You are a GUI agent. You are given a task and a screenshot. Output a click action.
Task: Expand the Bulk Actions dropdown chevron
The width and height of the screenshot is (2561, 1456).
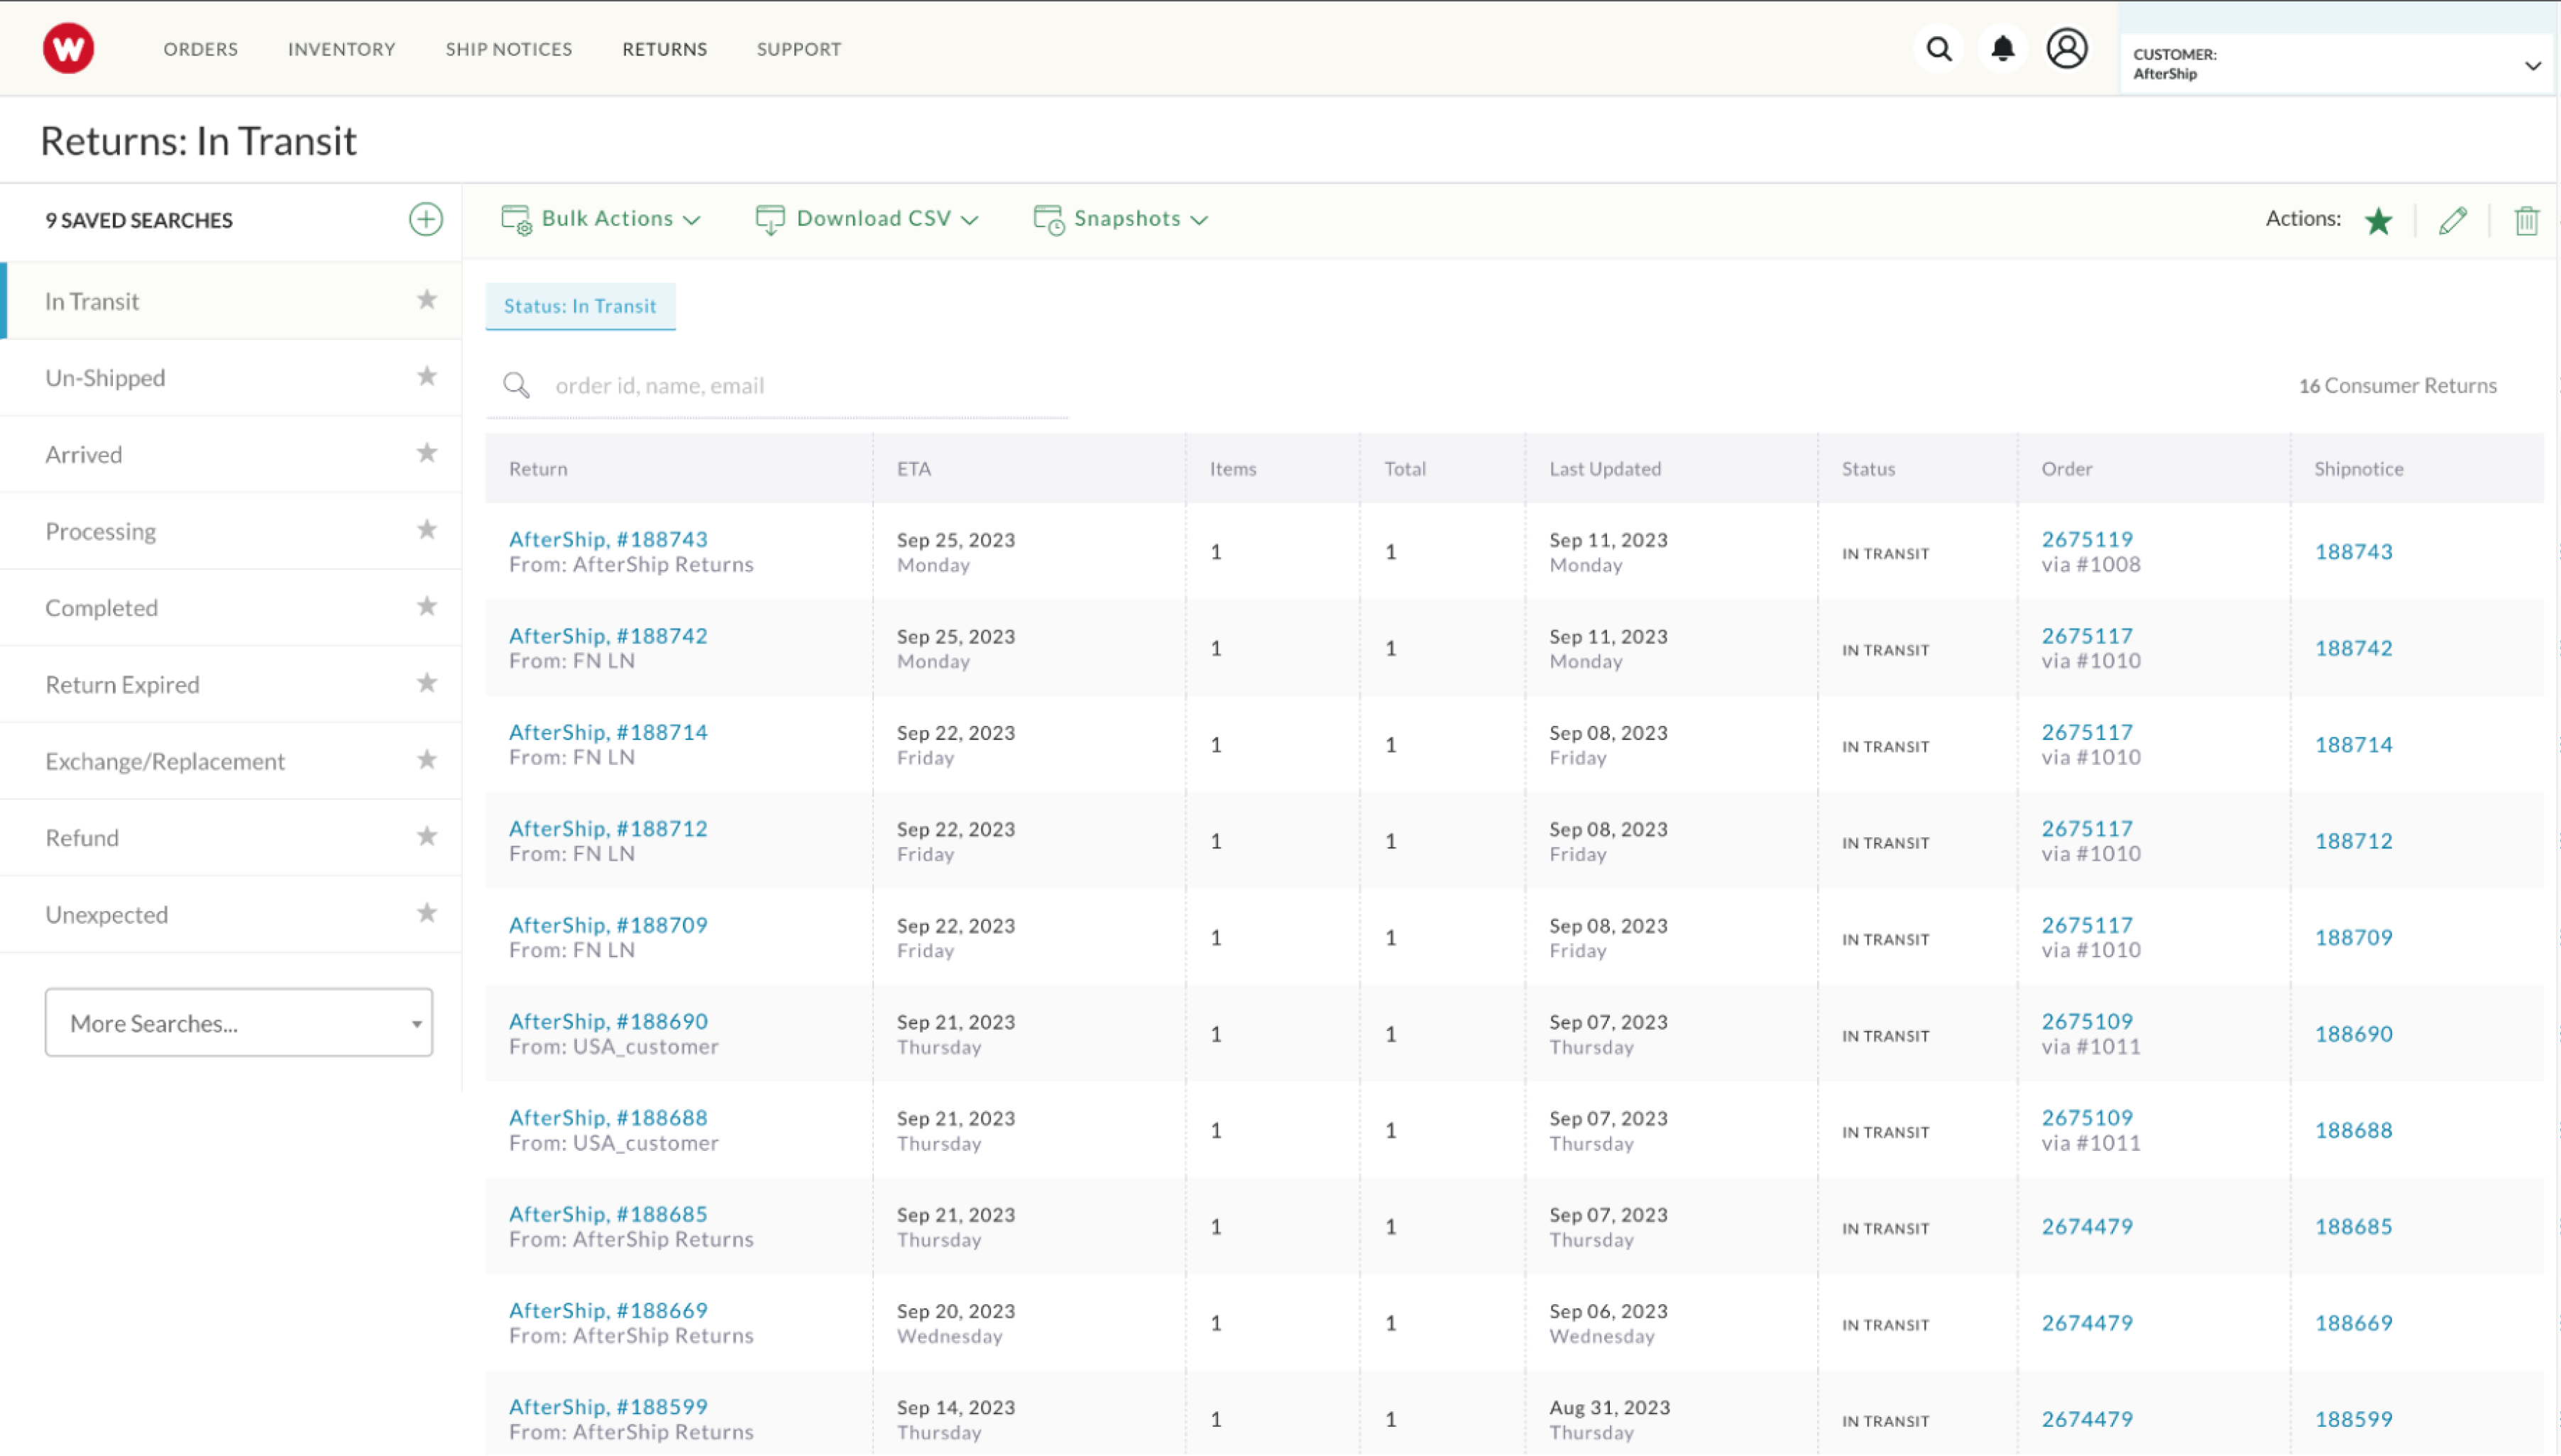point(691,220)
